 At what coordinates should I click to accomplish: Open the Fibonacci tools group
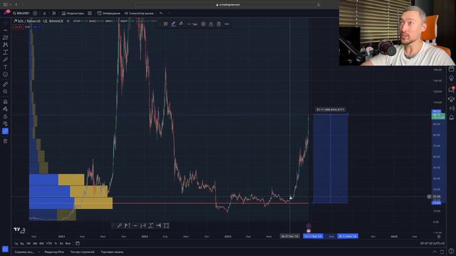[x=6, y=38]
